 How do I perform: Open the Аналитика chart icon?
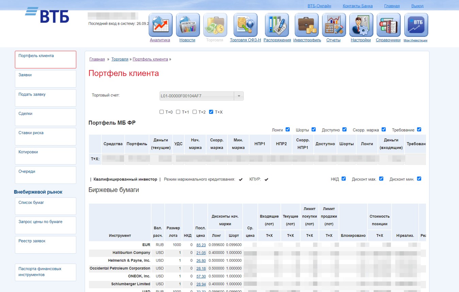point(160,25)
